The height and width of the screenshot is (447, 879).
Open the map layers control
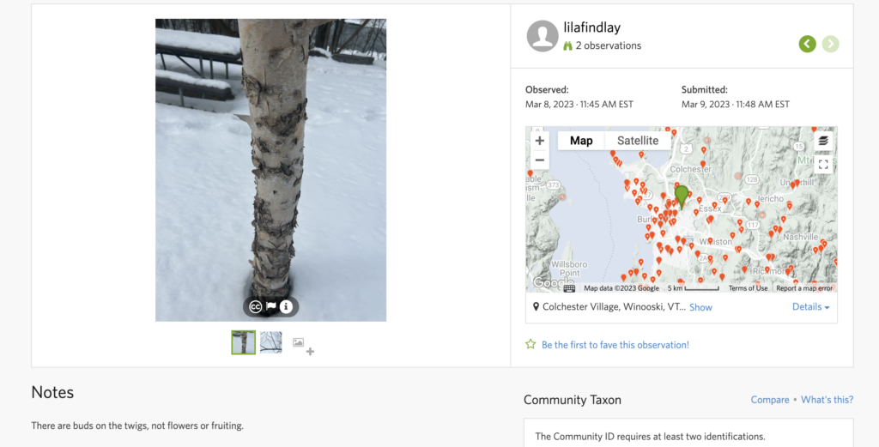[x=823, y=141]
